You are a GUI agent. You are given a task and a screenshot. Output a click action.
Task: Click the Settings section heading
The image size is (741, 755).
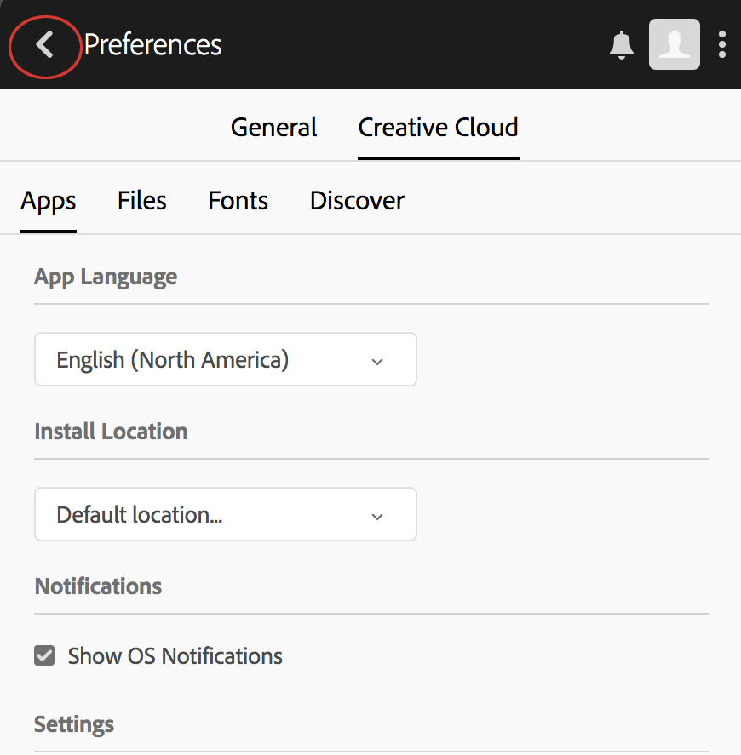coord(74,724)
